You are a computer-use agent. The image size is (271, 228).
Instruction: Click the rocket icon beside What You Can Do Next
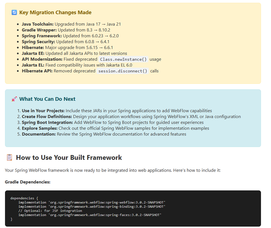pyautogui.click(x=14, y=99)
